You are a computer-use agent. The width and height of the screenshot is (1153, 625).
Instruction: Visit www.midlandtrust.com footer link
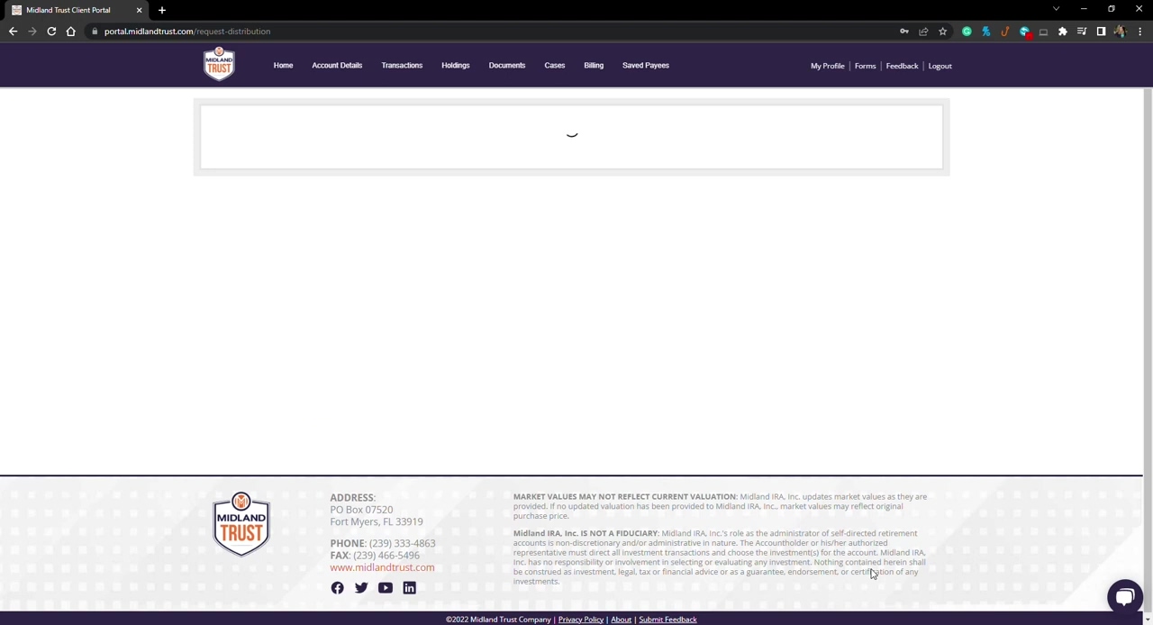pyautogui.click(x=382, y=567)
